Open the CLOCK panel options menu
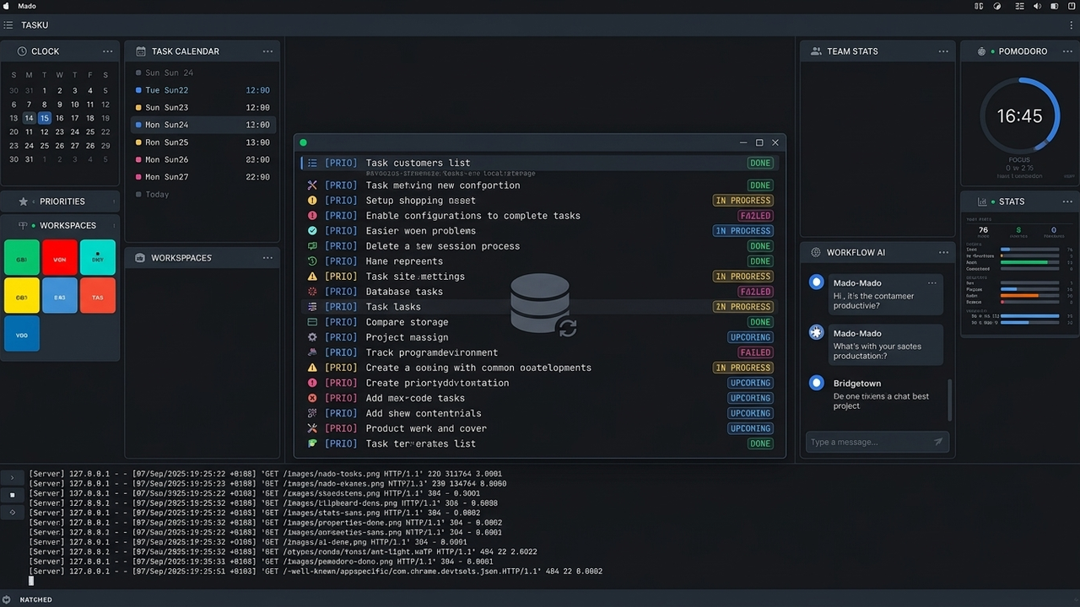This screenshot has width=1080, height=607. (x=107, y=51)
